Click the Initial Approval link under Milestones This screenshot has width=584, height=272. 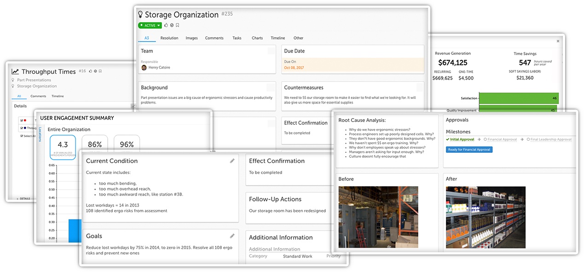[x=462, y=139]
